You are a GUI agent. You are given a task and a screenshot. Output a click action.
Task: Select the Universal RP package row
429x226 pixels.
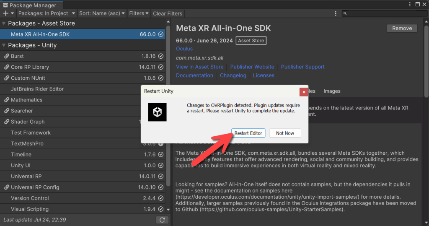[83, 177]
